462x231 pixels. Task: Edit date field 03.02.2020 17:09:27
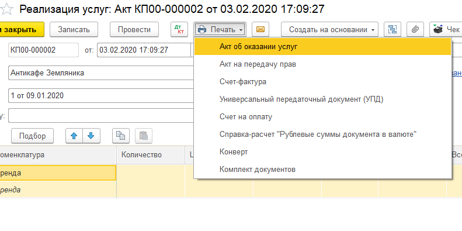tap(144, 50)
